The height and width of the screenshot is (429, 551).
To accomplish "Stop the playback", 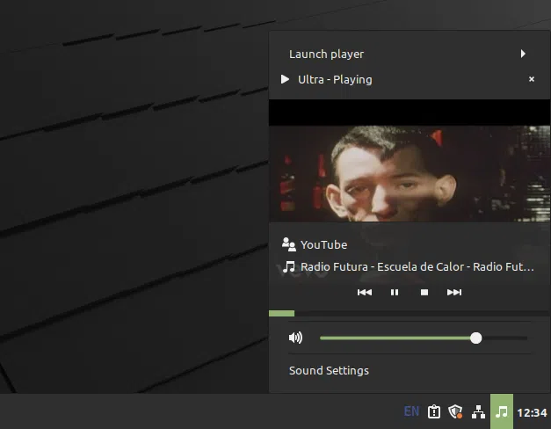I will 424,292.
